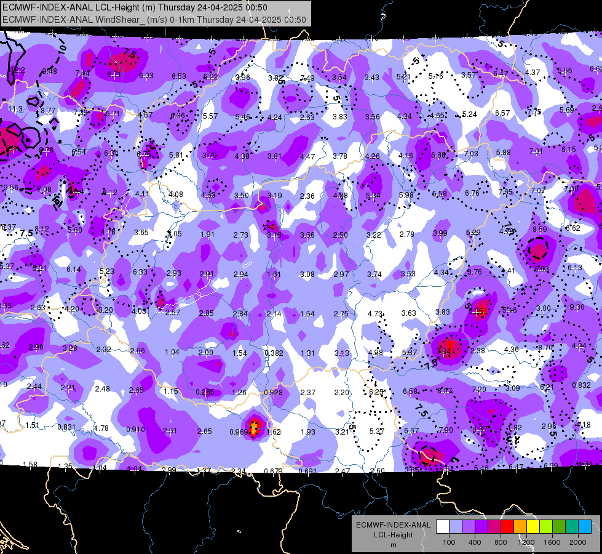Click the wind shear value '8.70'
The height and width of the screenshot is (554, 602).
click(545, 348)
